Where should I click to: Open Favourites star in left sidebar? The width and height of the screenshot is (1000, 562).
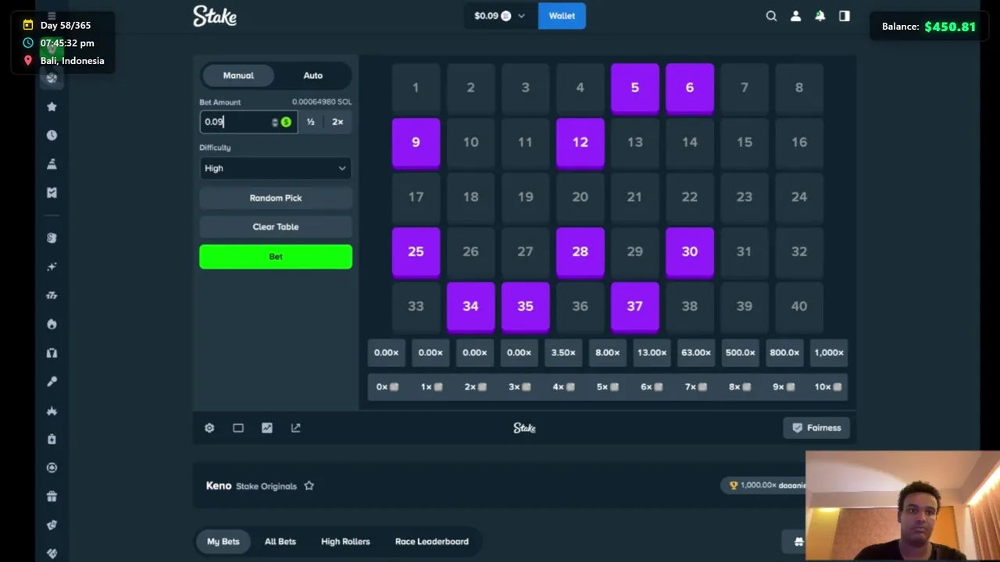point(52,106)
